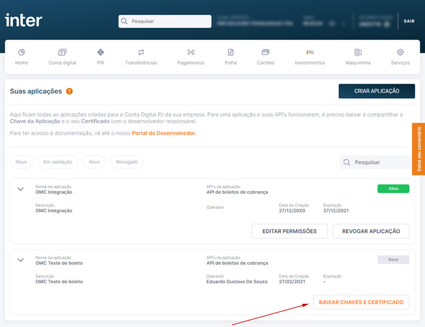Toggle the Revogado filter chip
The height and width of the screenshot is (327, 425).
(x=127, y=162)
